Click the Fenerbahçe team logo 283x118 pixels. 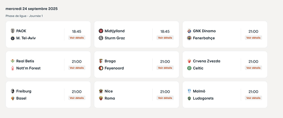point(189,38)
